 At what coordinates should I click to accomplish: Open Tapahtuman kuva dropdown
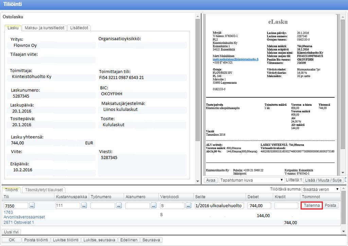click(x=251, y=180)
